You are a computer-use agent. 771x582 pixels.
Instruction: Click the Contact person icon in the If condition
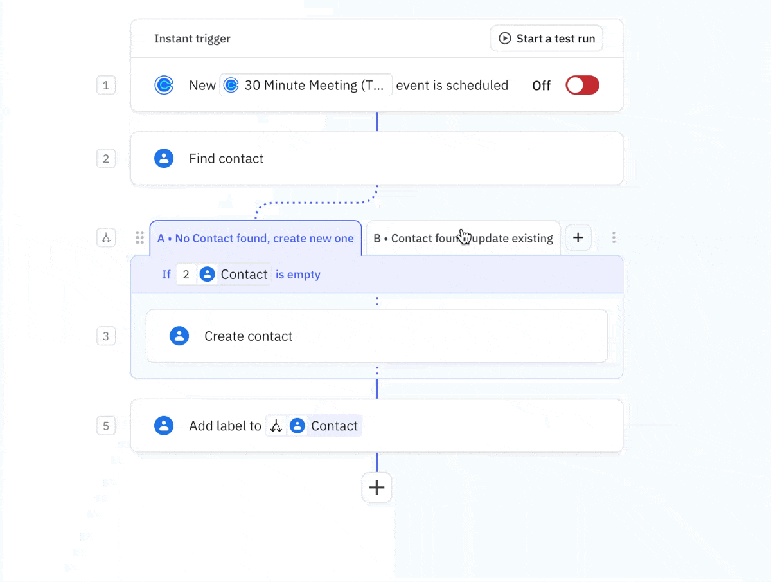(x=207, y=274)
